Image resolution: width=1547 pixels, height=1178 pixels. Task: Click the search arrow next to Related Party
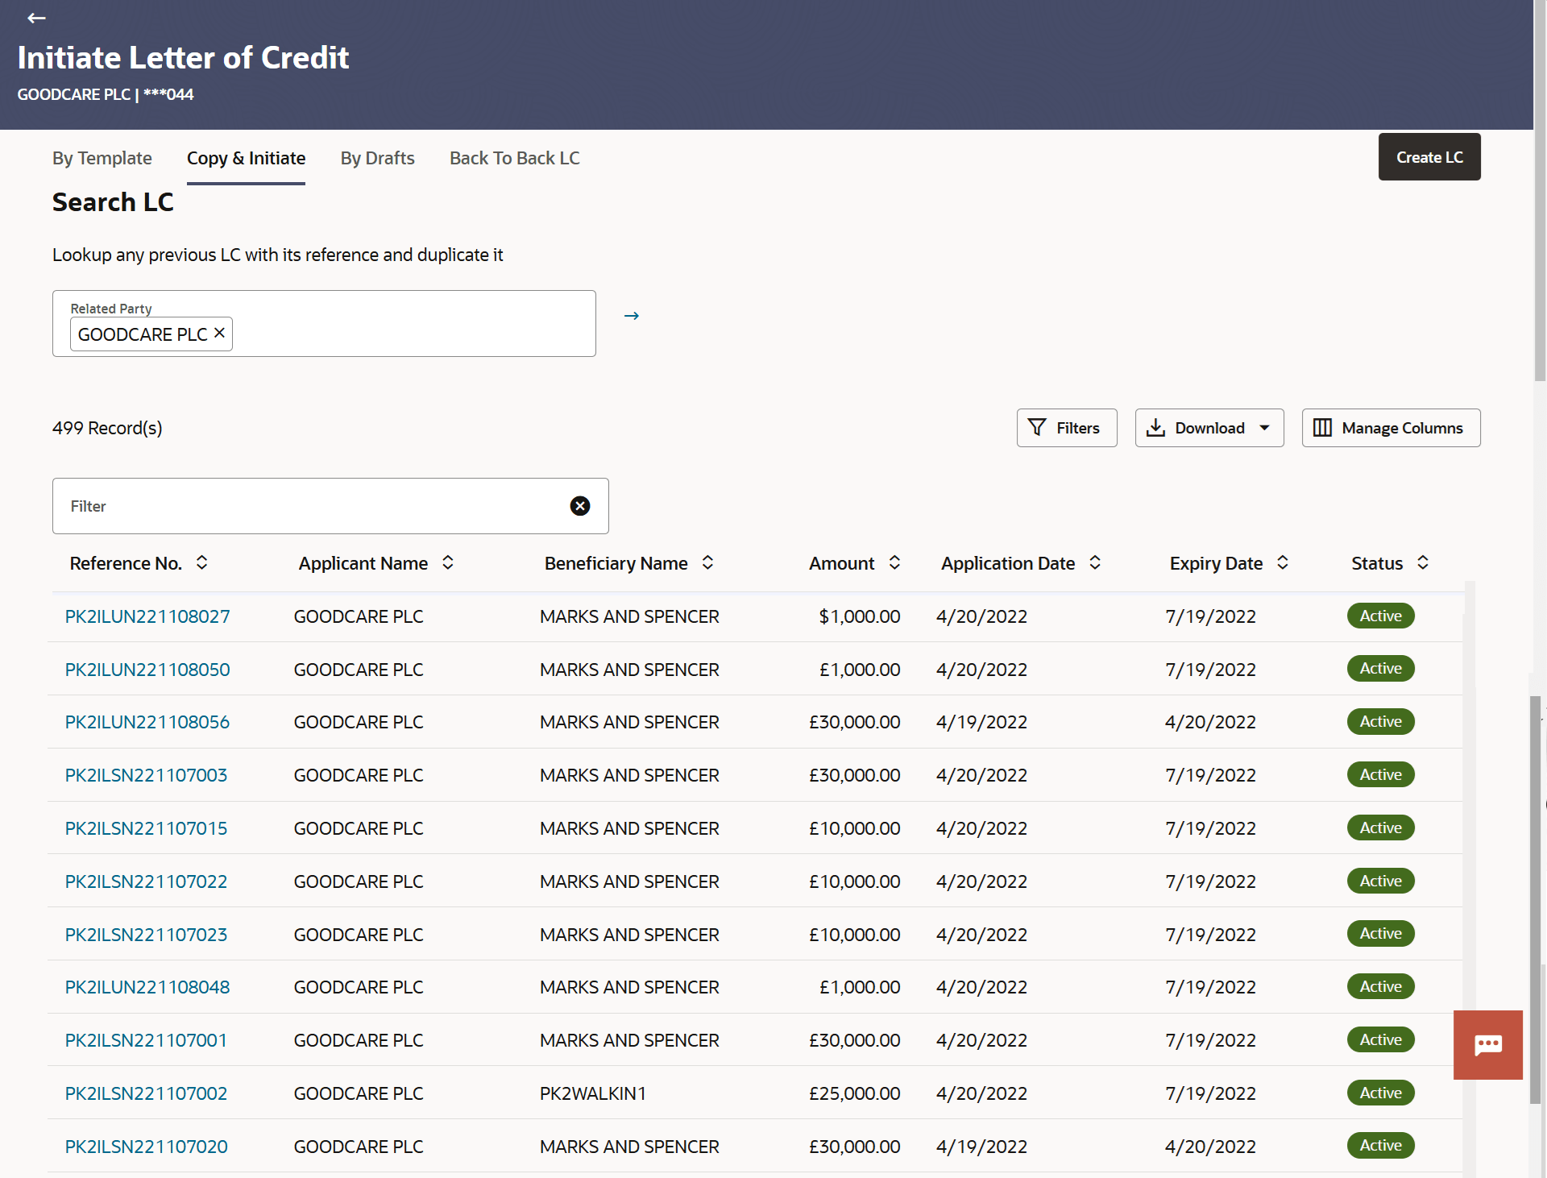[632, 316]
